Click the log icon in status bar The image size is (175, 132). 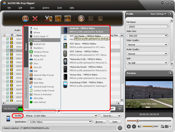click(x=120, y=128)
